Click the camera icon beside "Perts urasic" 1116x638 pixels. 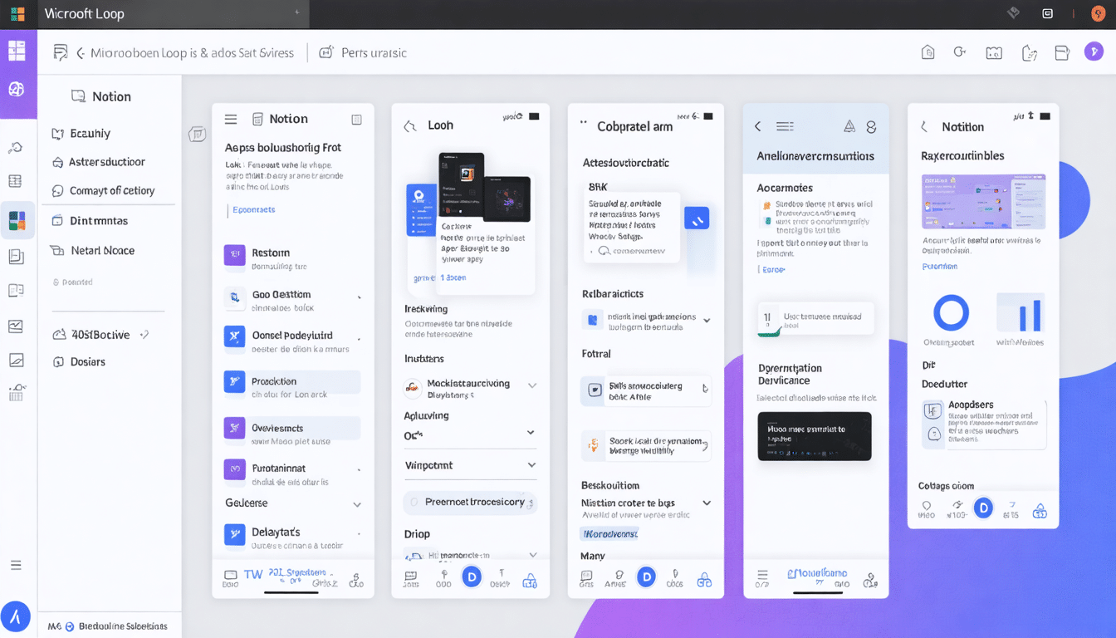click(x=326, y=52)
